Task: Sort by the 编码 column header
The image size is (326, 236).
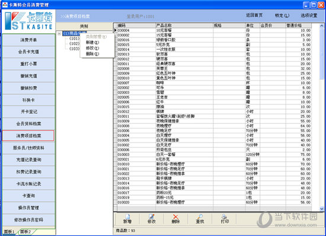Action: coord(136,25)
